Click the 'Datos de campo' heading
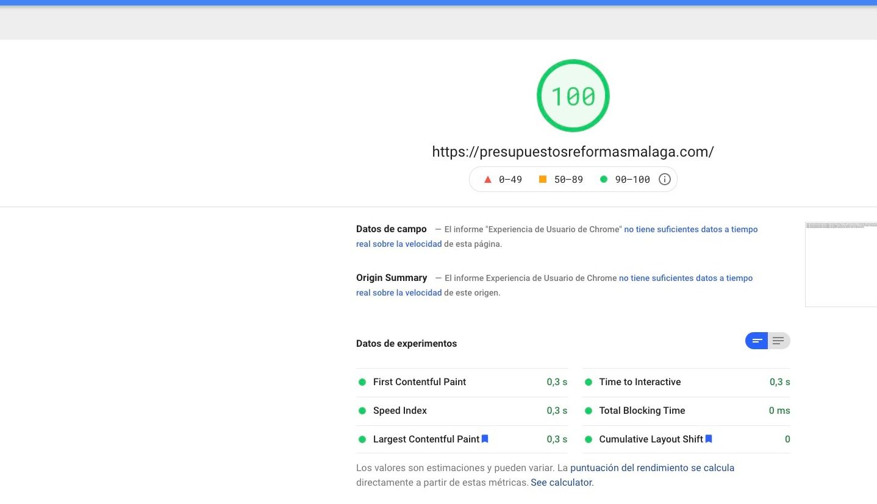This screenshot has width=877, height=504. point(392,229)
